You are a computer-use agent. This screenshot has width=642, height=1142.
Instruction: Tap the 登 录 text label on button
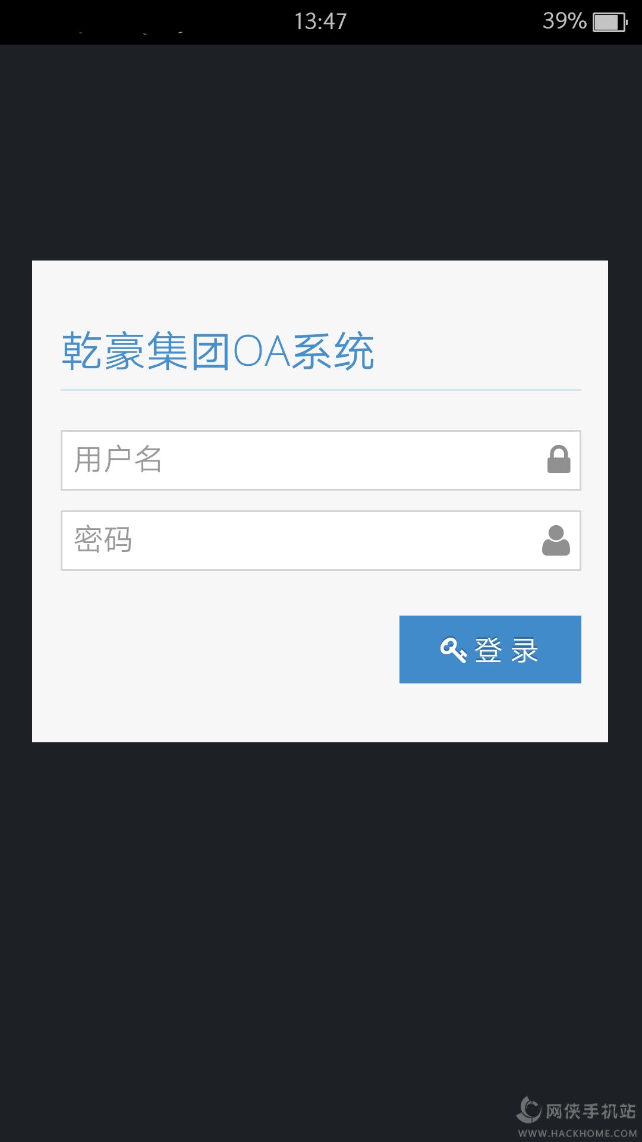click(x=506, y=650)
